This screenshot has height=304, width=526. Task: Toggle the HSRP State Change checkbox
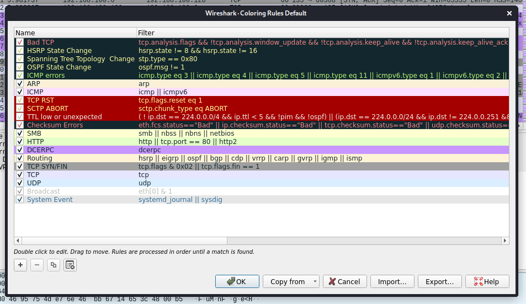(x=20, y=51)
